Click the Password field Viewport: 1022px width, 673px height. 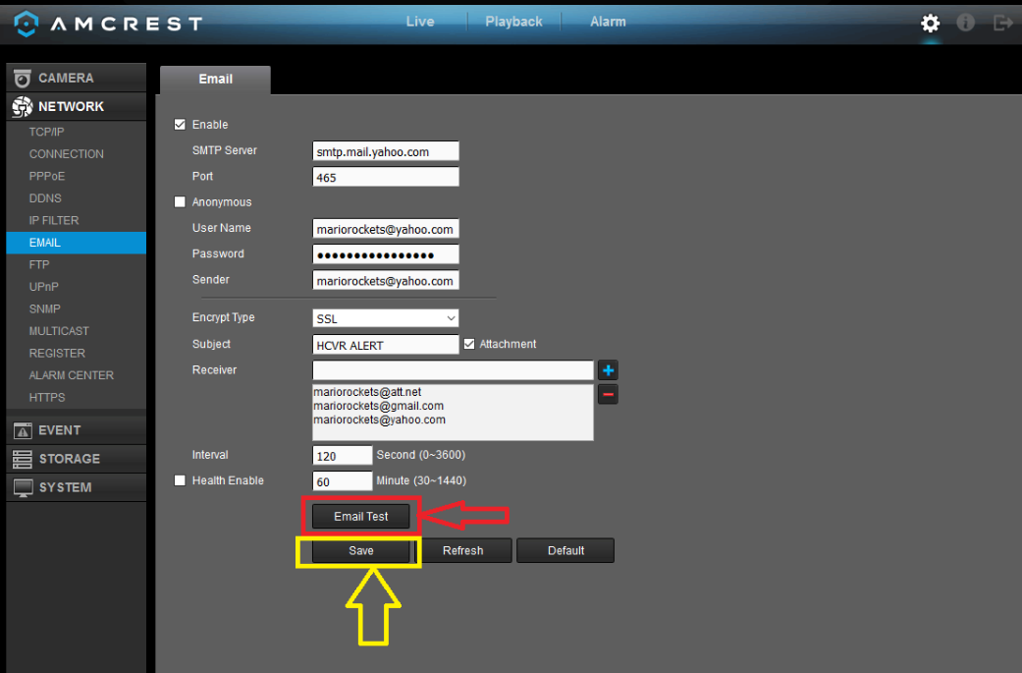click(386, 254)
